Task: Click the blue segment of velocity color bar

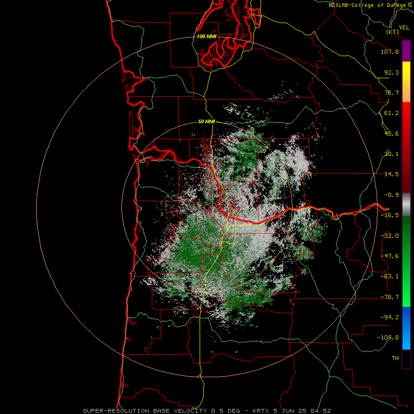Action: [406, 328]
